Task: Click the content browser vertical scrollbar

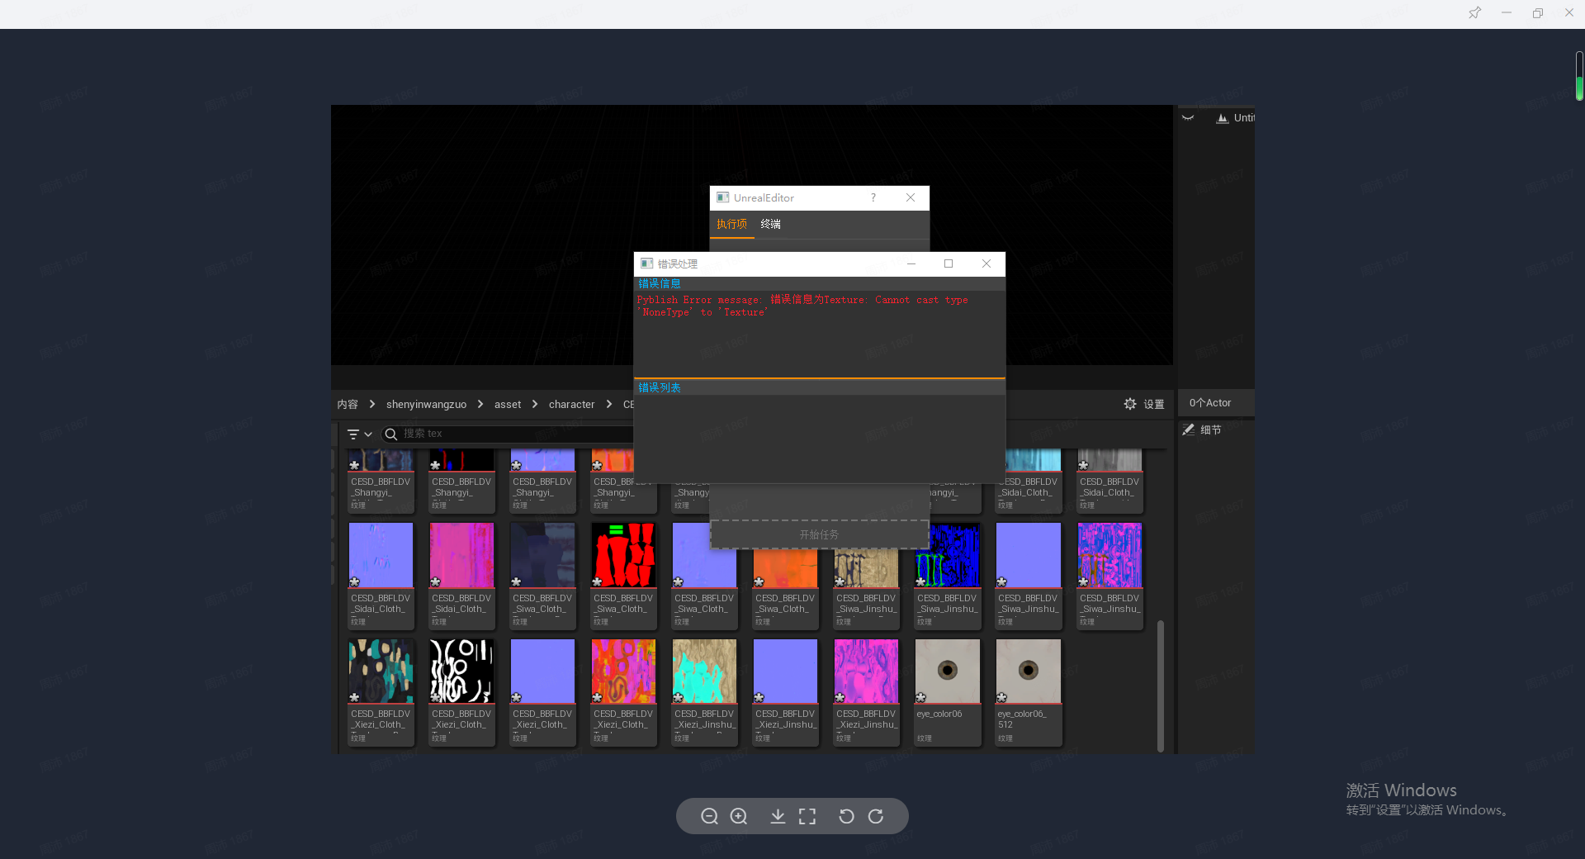Action: (1161, 686)
